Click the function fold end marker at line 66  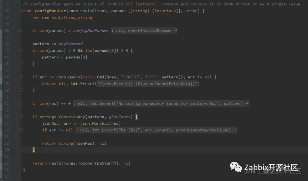point(21,170)
